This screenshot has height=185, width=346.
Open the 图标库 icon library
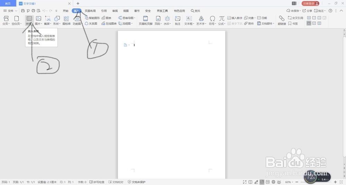point(66,20)
